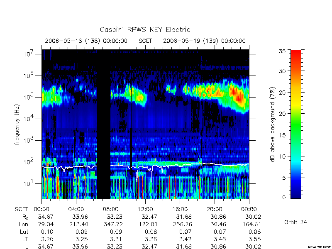Click the colorbar tick value "25"
The image size is (332, 249).
(282, 92)
